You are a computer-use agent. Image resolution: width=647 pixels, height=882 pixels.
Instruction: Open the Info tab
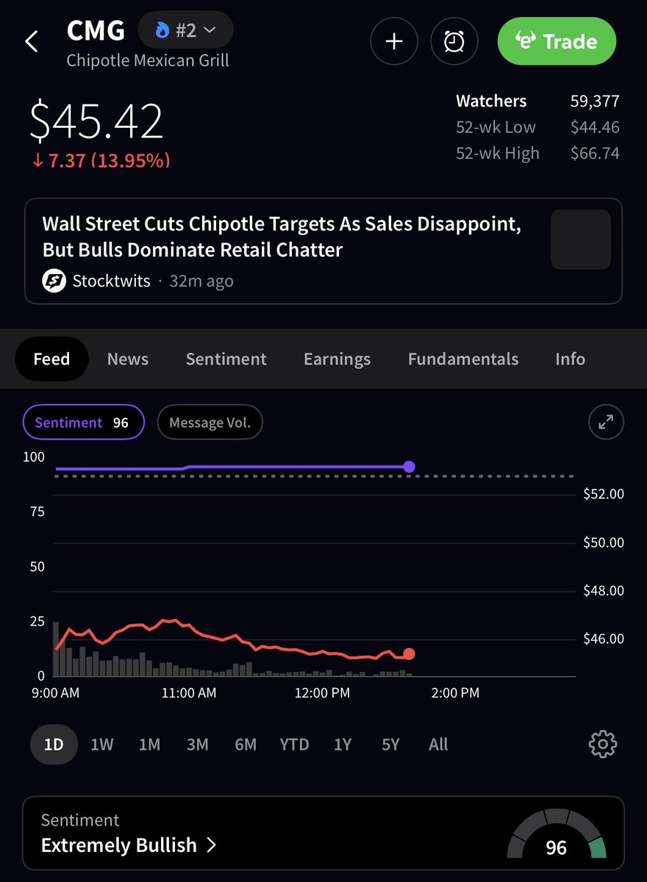571,359
